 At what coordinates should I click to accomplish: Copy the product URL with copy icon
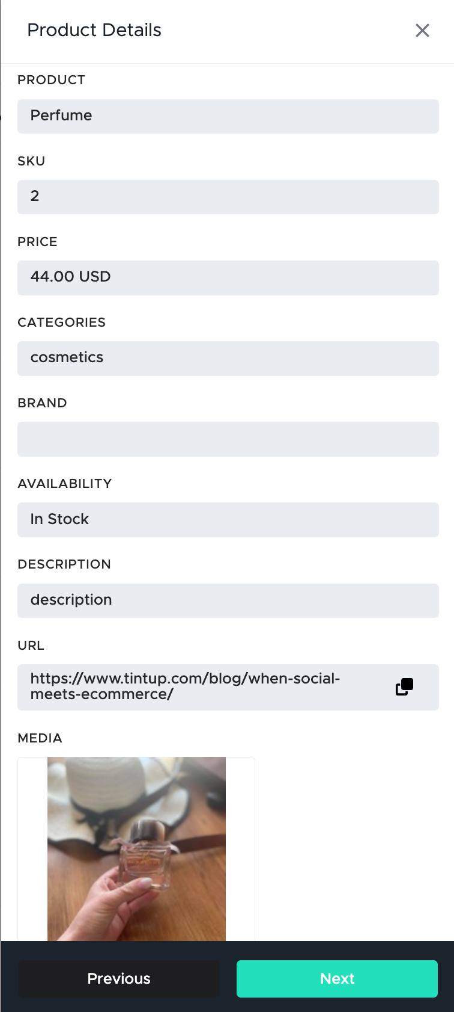404,686
